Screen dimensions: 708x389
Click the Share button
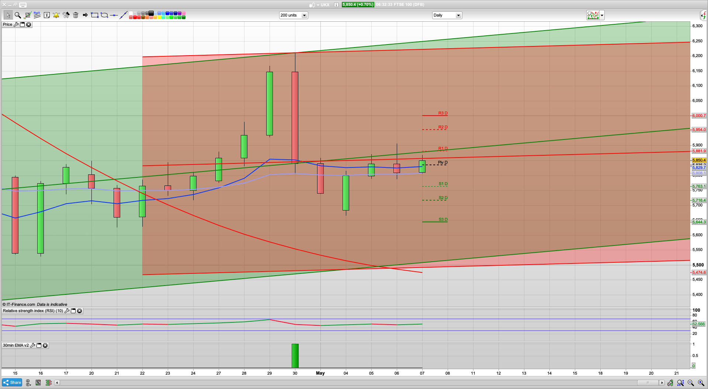point(12,383)
